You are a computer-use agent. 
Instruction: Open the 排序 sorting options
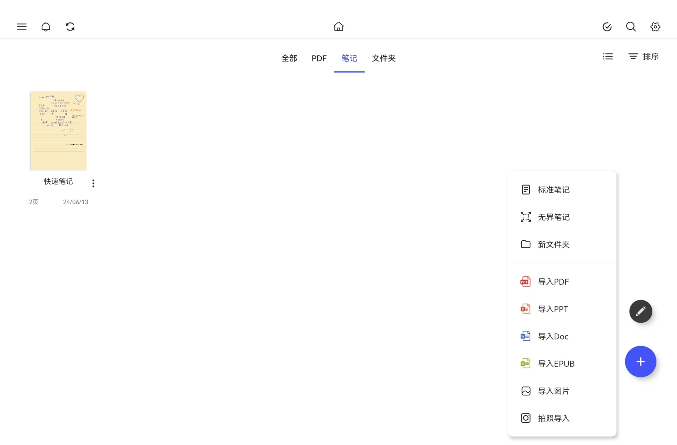point(643,56)
